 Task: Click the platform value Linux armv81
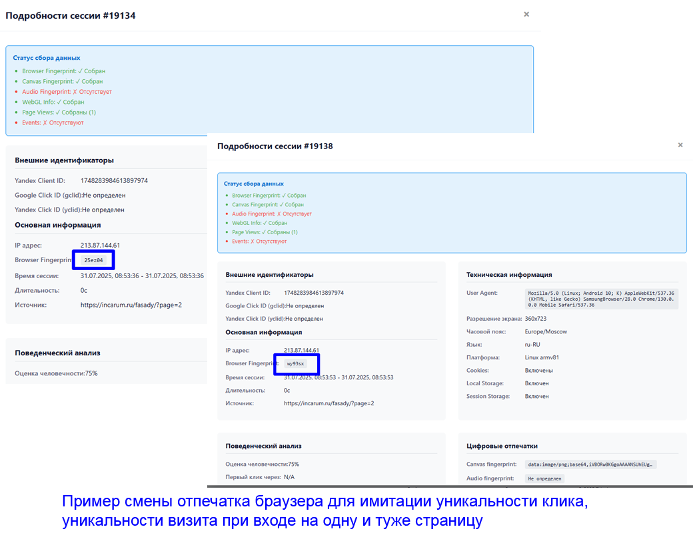coord(542,357)
